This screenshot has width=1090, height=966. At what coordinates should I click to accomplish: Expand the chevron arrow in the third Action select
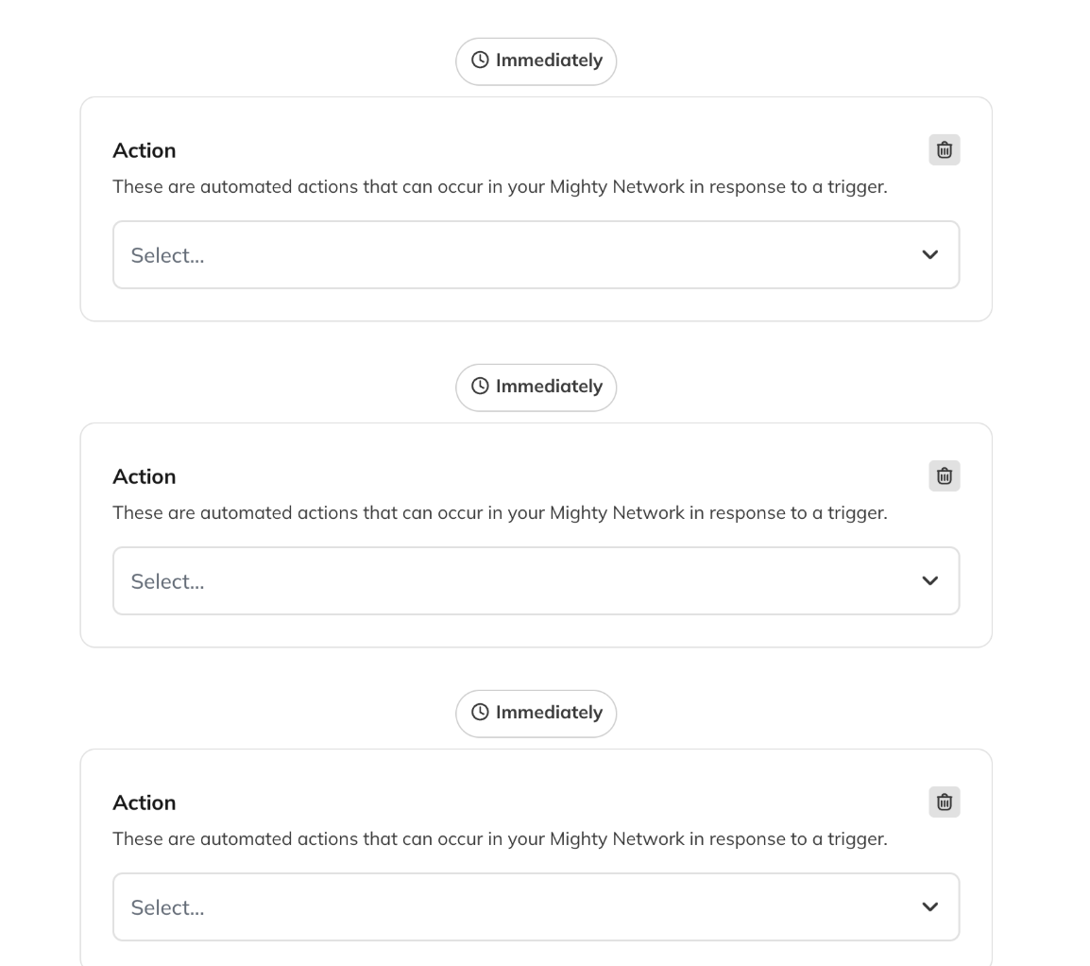pyautogui.click(x=930, y=906)
